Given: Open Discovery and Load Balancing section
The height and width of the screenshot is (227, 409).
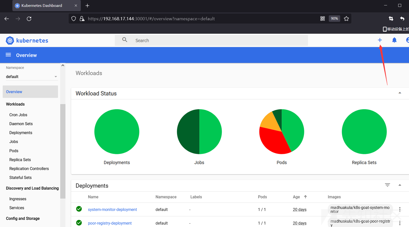Looking at the screenshot, I should click(x=32, y=188).
